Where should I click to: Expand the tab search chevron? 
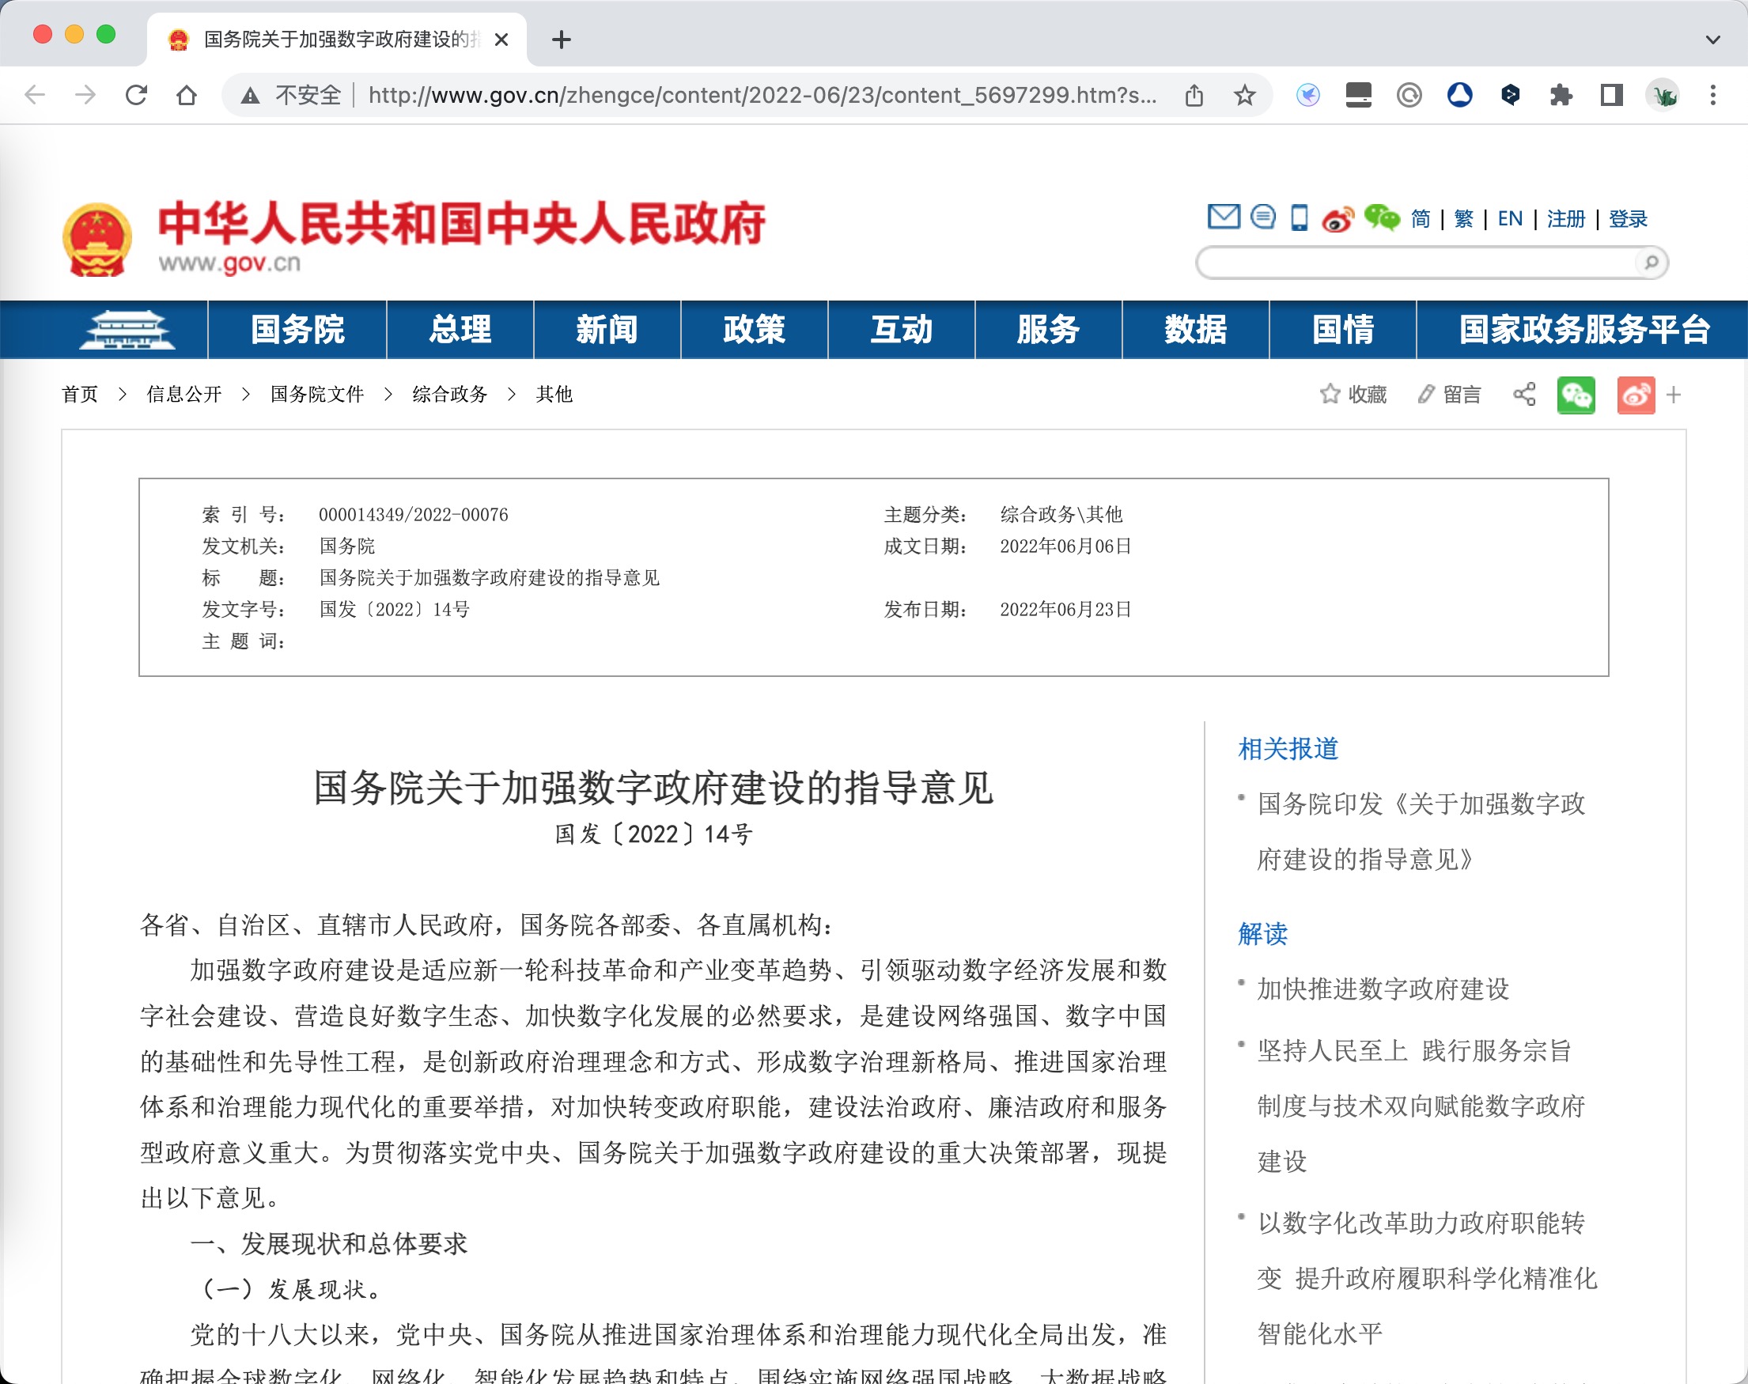tap(1712, 39)
